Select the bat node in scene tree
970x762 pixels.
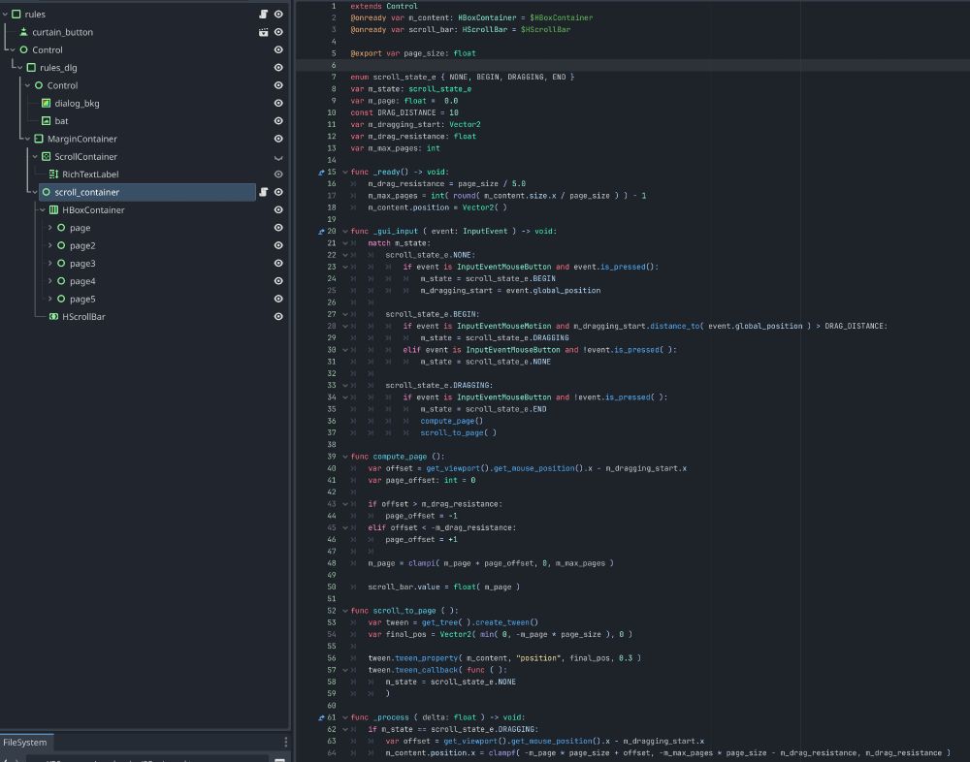[x=61, y=121]
